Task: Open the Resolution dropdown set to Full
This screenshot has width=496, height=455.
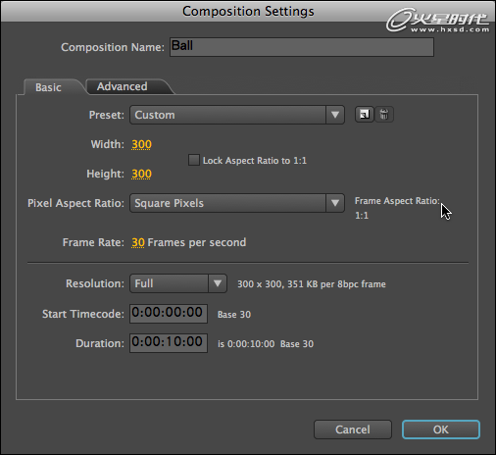Action: tap(178, 283)
